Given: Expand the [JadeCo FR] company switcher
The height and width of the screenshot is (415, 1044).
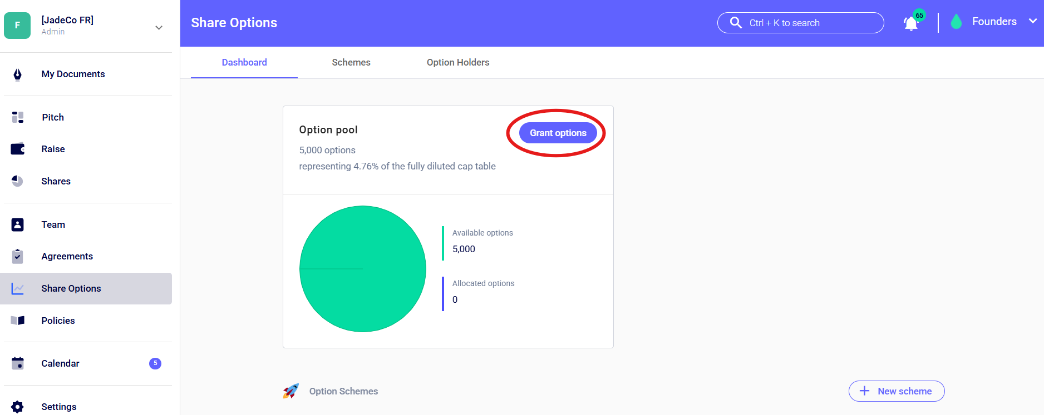Looking at the screenshot, I should click(x=159, y=27).
